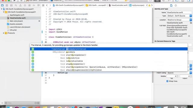Show recent files filter icon
The image size is (193, 108).
(36, 103)
